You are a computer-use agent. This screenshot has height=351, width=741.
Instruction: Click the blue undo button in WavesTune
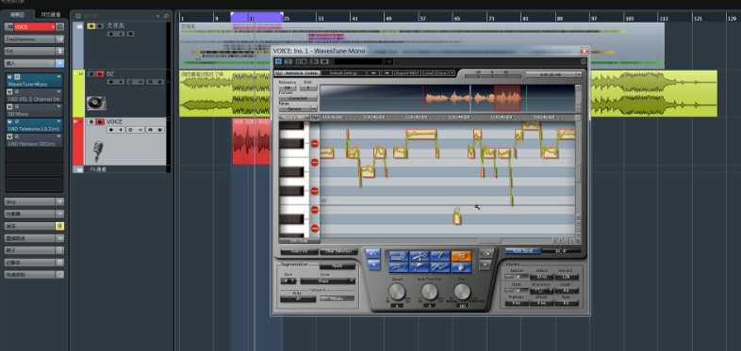[372, 253]
